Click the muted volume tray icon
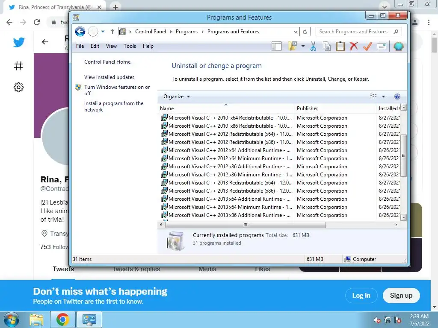This screenshot has width=438, height=328. [377, 319]
